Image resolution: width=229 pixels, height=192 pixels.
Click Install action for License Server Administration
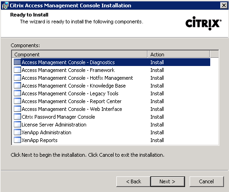157,125
